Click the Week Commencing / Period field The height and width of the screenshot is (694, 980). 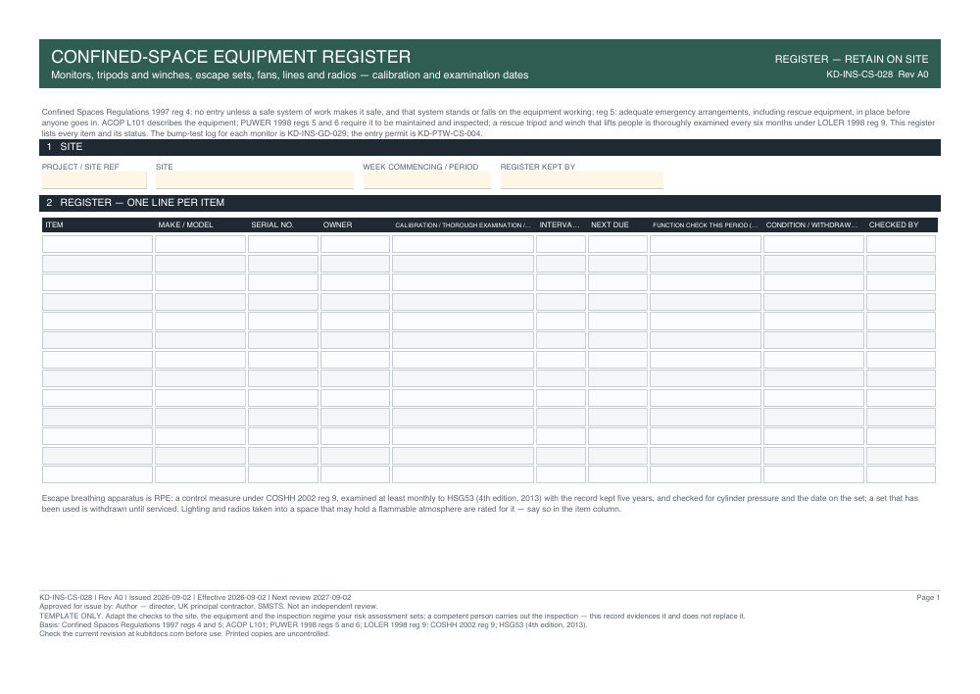[x=427, y=180]
